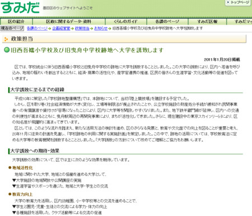Click the orange dots icon beside 政策担当
Image resolution: width=252 pixels, height=216 pixels.
coord(6,39)
